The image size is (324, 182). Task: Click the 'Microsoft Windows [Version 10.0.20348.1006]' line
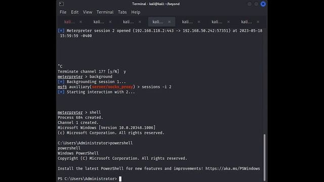(106, 128)
